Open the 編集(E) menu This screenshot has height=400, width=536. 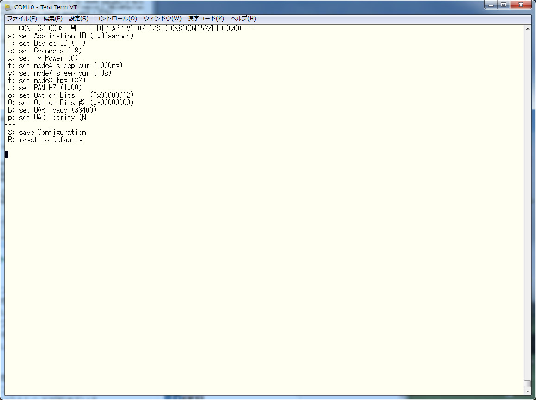(53, 19)
